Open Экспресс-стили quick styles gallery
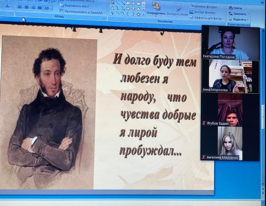266x206 pixels. 178,8
